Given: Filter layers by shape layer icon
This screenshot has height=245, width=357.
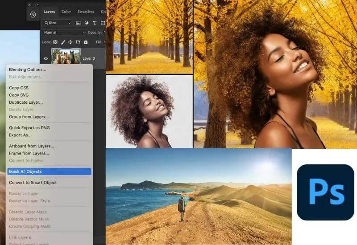Looking at the screenshot, I should (103, 23).
